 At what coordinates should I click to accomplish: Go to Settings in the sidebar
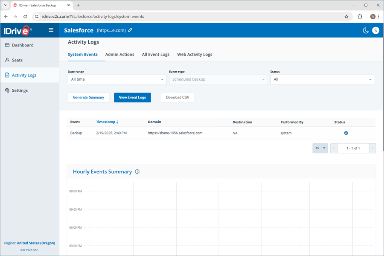point(20,90)
